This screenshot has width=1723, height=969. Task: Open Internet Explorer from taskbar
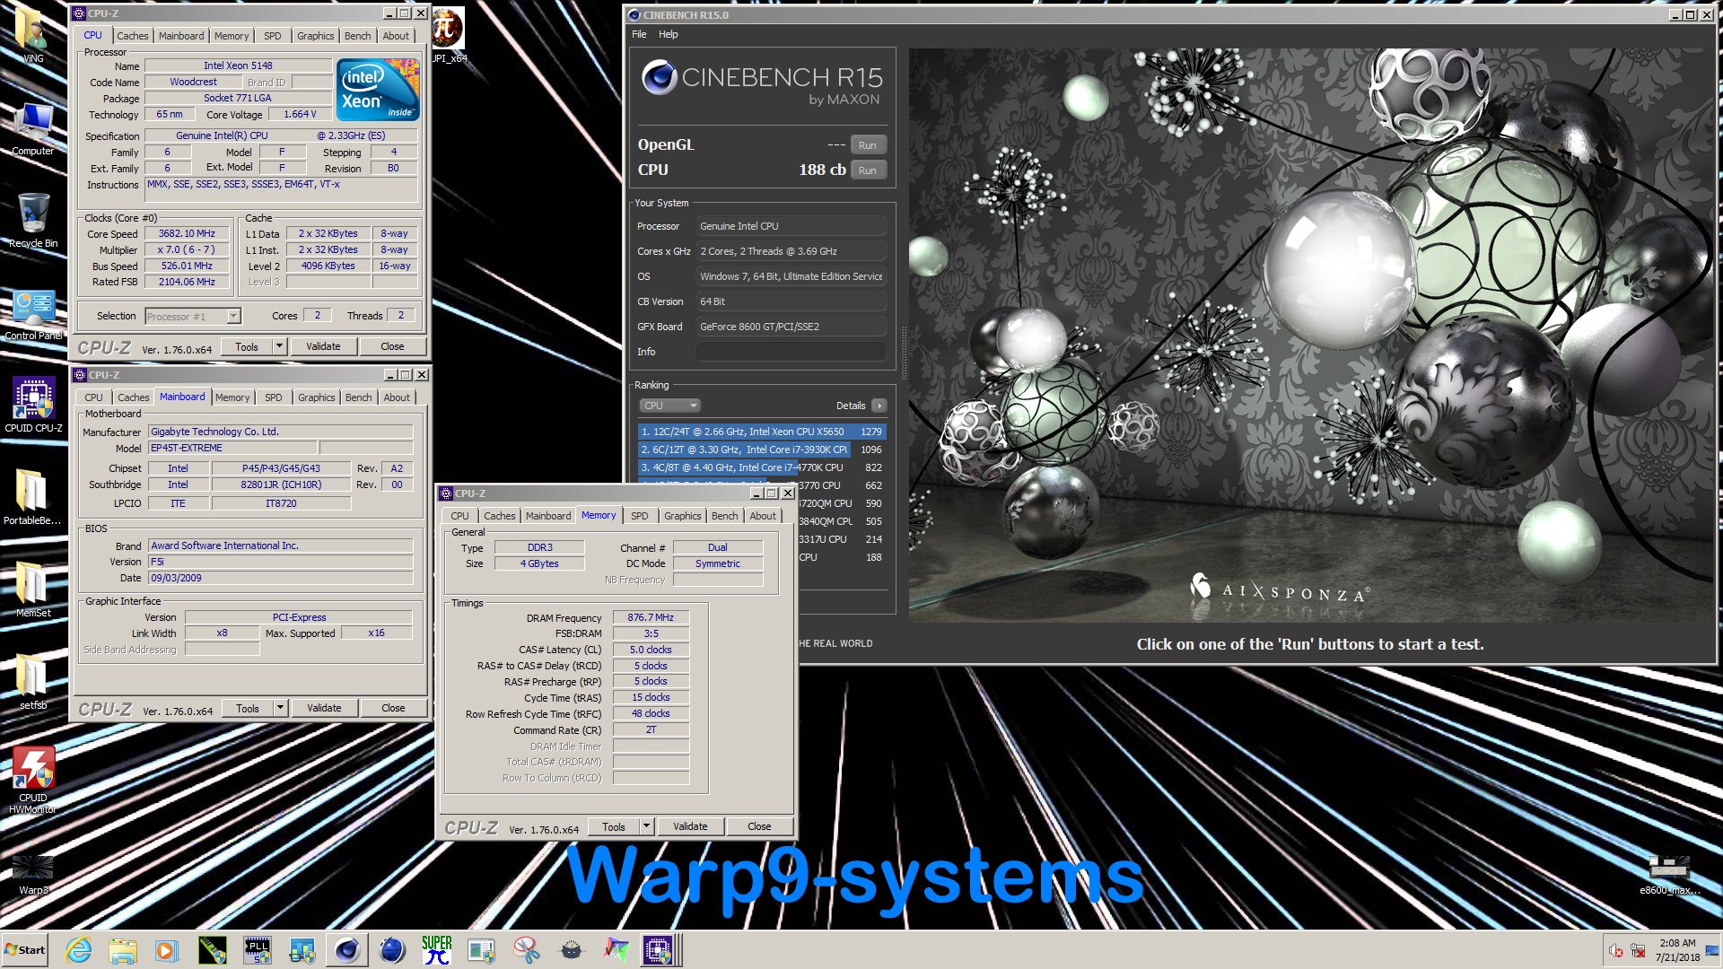click(79, 950)
